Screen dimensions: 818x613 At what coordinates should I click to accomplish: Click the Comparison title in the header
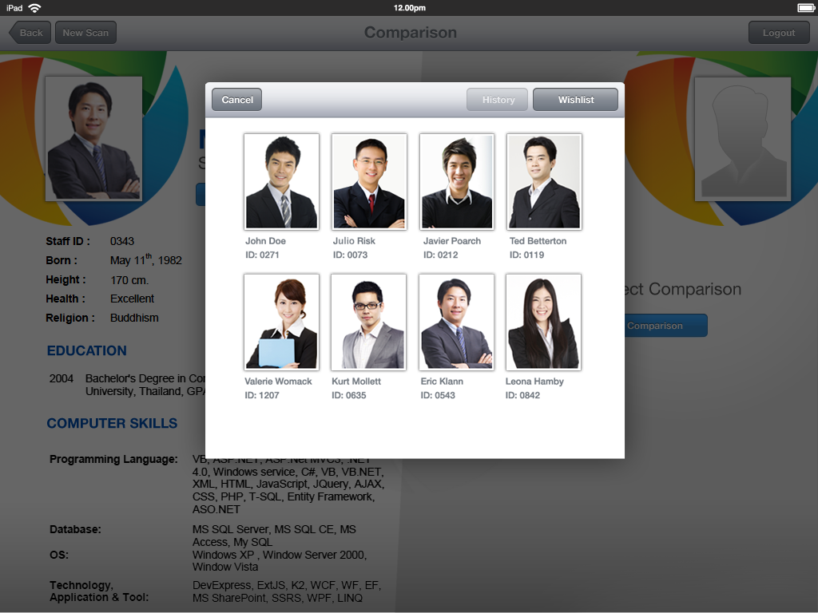411,32
